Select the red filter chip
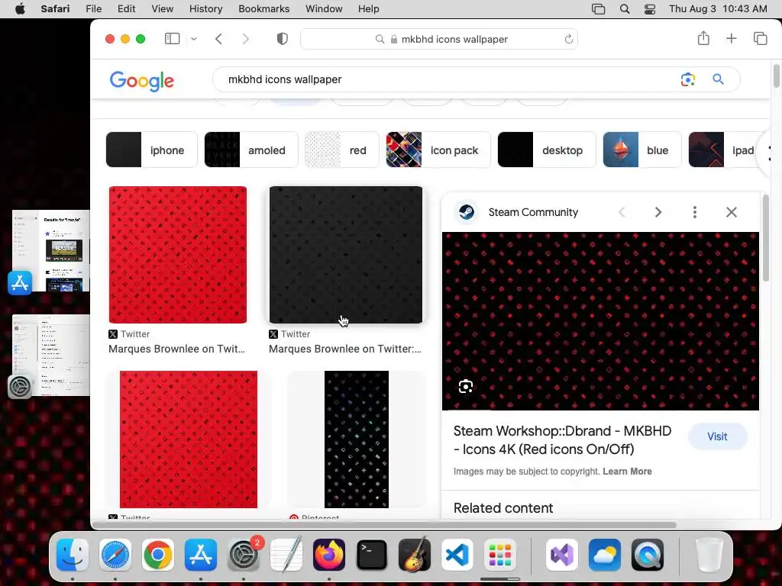The image size is (782, 586). [x=341, y=150]
